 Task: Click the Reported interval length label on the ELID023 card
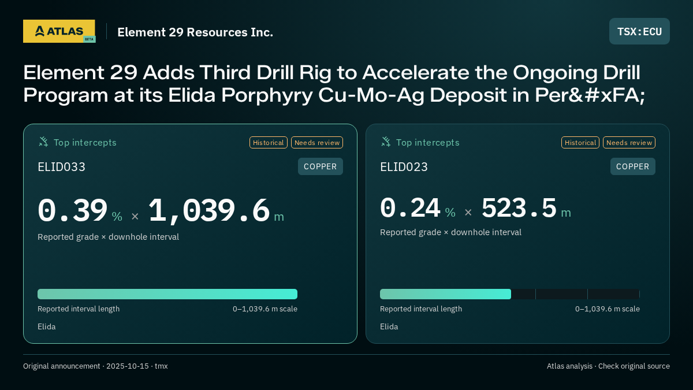(421, 309)
